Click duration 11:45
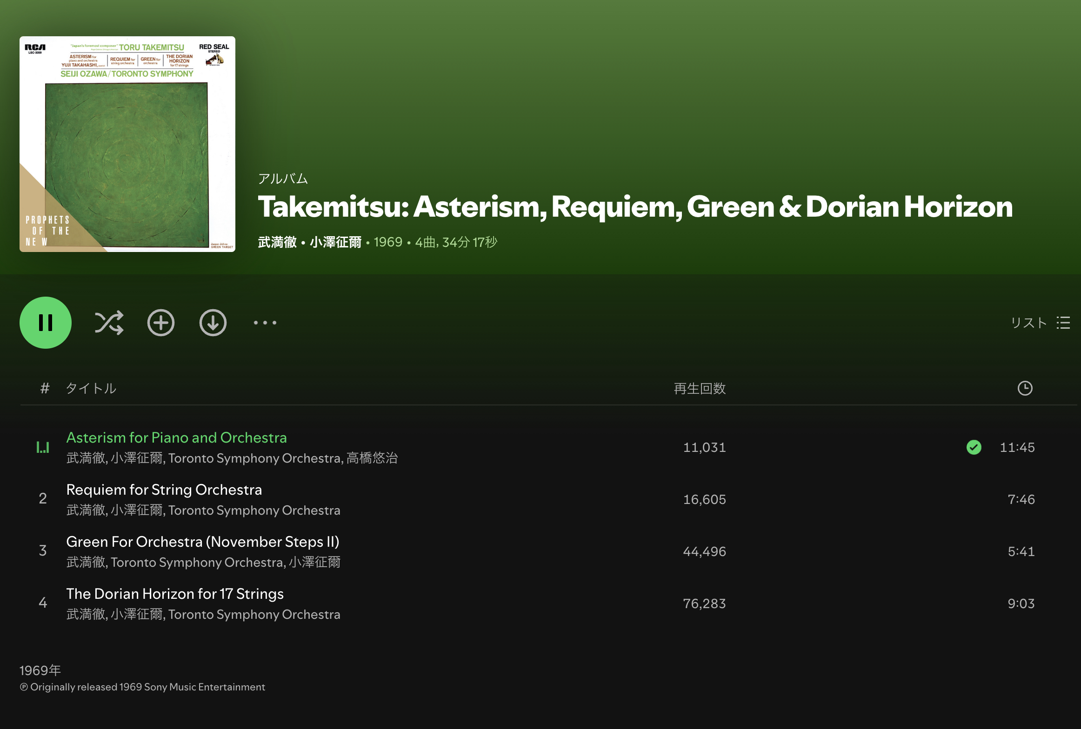 [1018, 447]
